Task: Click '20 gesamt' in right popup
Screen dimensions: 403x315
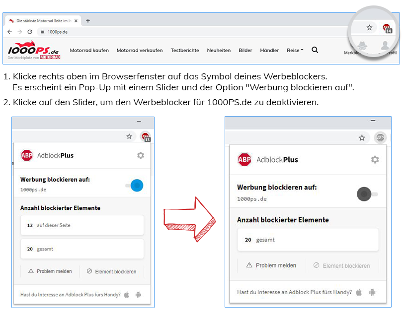Action: pyautogui.click(x=308, y=240)
